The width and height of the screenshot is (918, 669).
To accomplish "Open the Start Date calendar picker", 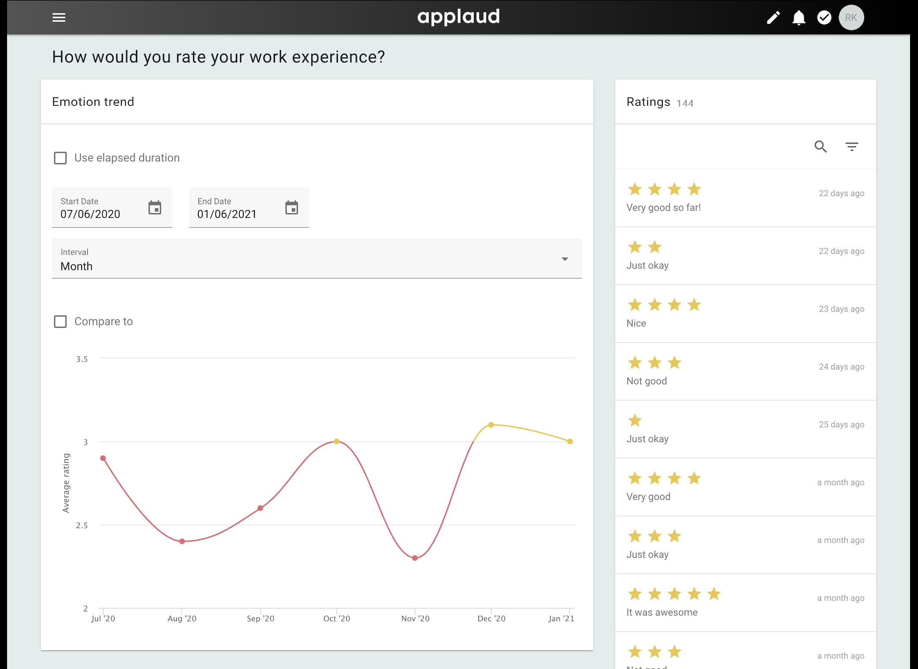I will tap(155, 207).
